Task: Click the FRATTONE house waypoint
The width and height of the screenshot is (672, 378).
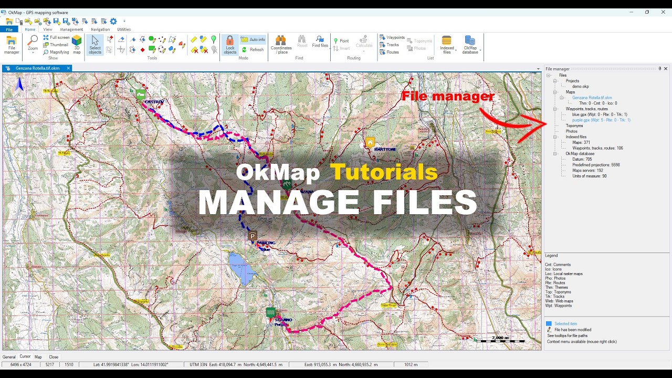Action: pos(370,142)
